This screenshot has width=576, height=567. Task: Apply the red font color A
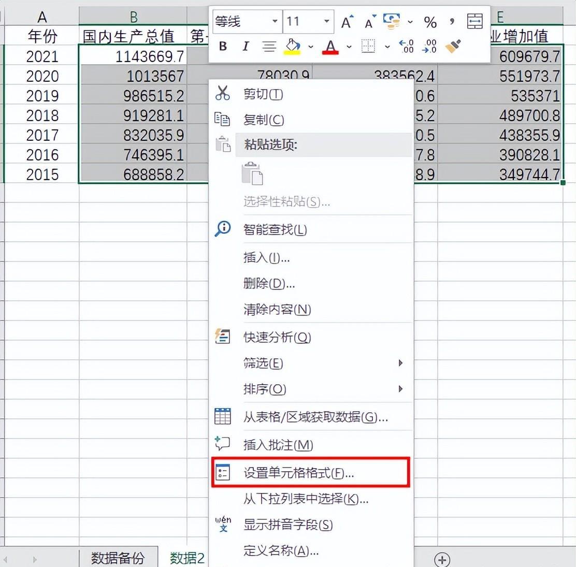(x=330, y=47)
